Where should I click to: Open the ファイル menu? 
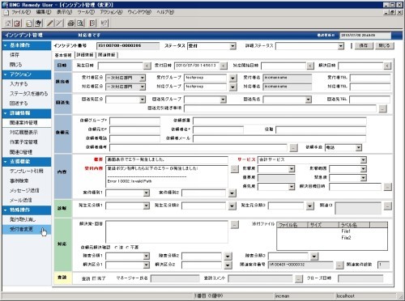pyautogui.click(x=21, y=12)
